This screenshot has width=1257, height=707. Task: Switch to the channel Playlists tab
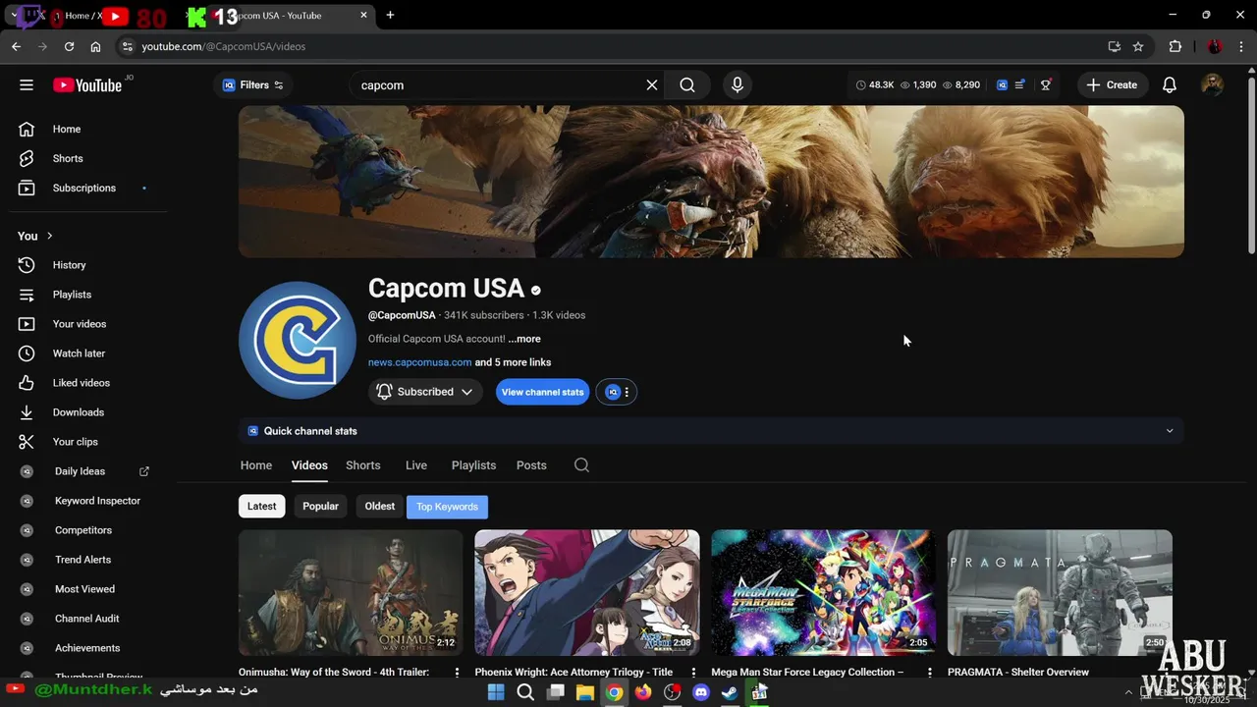(473, 465)
